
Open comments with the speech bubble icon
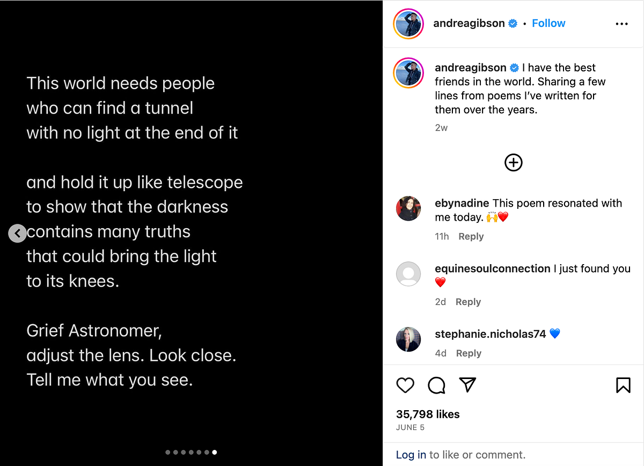[436, 385]
